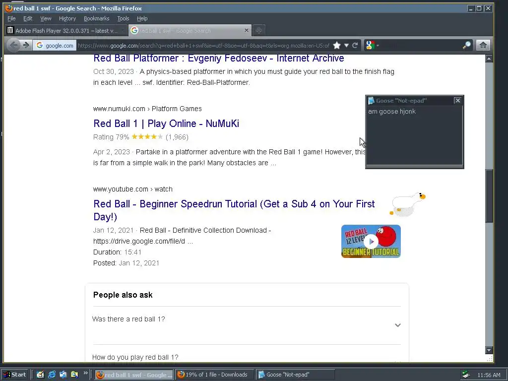Click the Goose Not-epad title bar icon
Viewport: 508px width, 381px height.
coord(371,100)
